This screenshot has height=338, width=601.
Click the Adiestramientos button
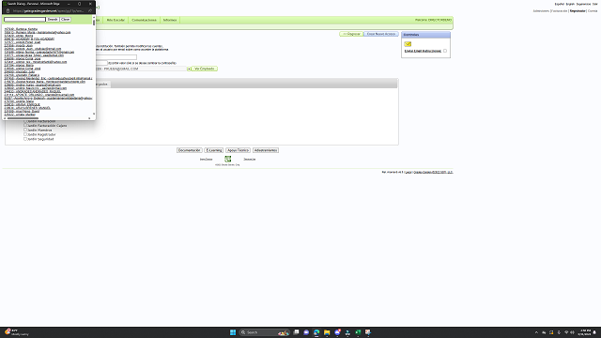266,150
